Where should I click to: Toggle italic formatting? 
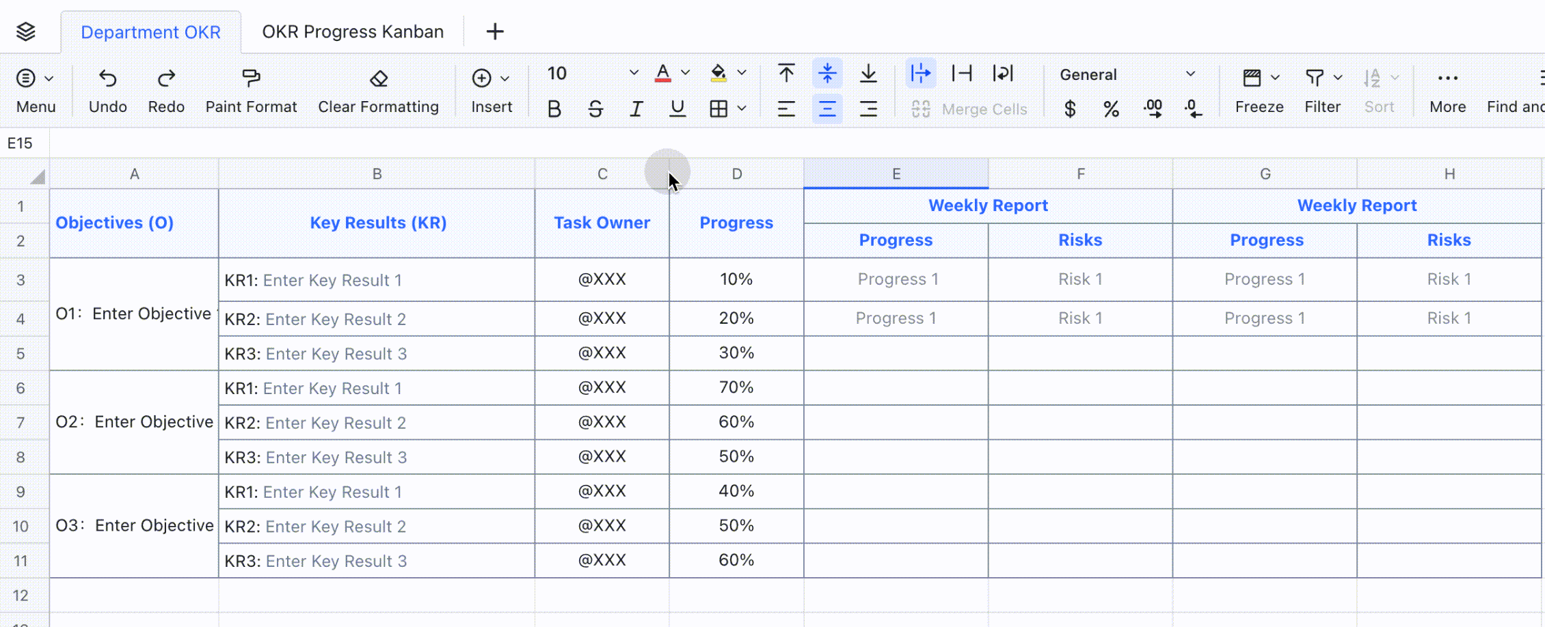point(636,108)
